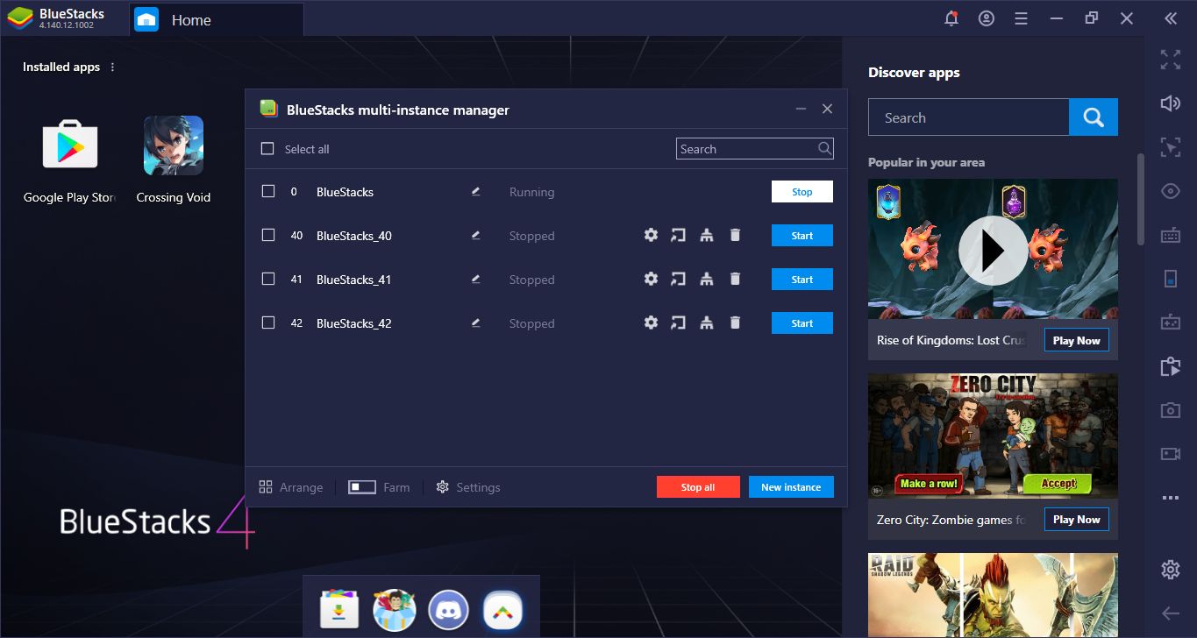Take a screenshot with camera icon

[x=1171, y=410]
